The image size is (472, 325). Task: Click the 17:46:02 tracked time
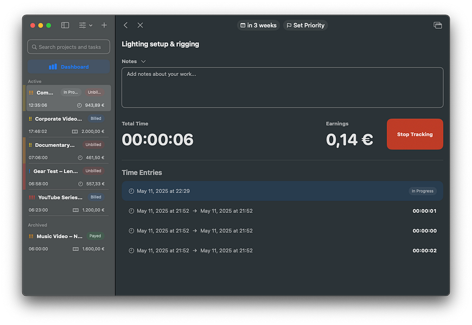pyautogui.click(x=38, y=132)
